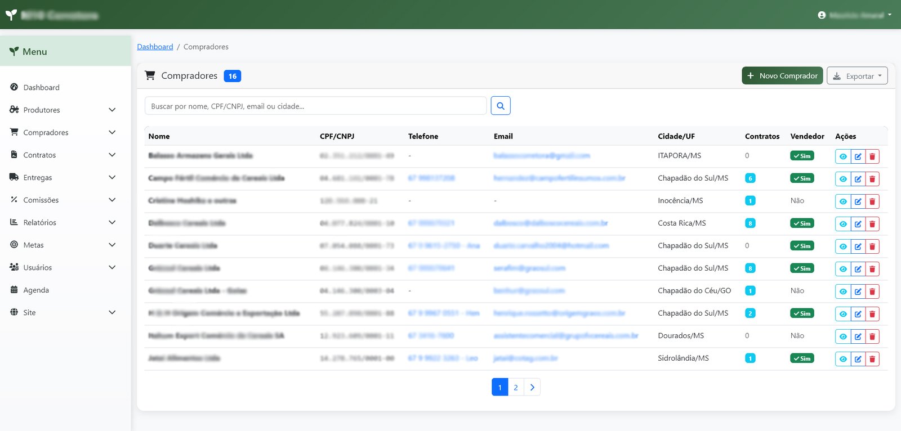View the Costa Rica/MS buyer details
This screenshot has height=431, width=901.
pos(843,224)
